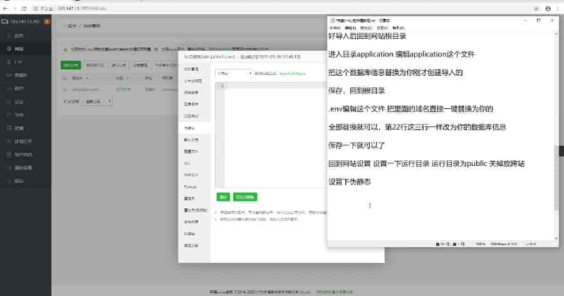This screenshot has height=296, width=564.
Task: Open the Home page in the panel sidebar
Action: [x=19, y=35]
